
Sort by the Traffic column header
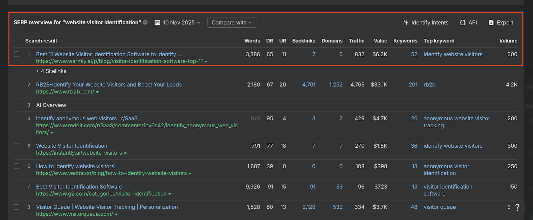click(356, 41)
